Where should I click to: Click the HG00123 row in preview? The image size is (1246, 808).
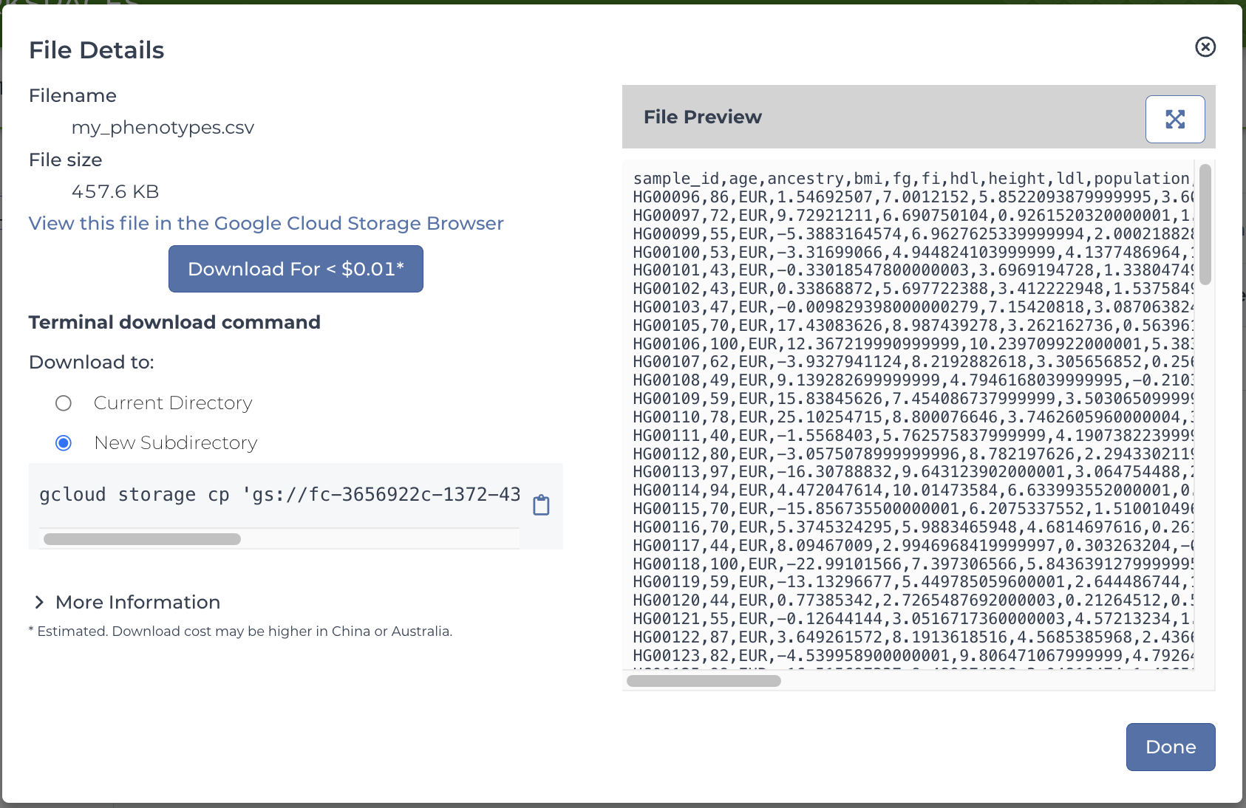(x=913, y=656)
